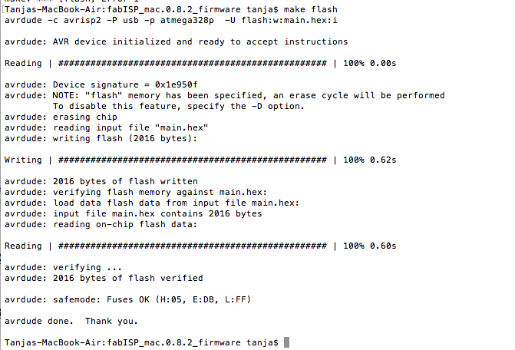Screen dimensions: 515x350
Task: Click the 'writing flash (2016 bytes)' line
Action: (x=101, y=139)
